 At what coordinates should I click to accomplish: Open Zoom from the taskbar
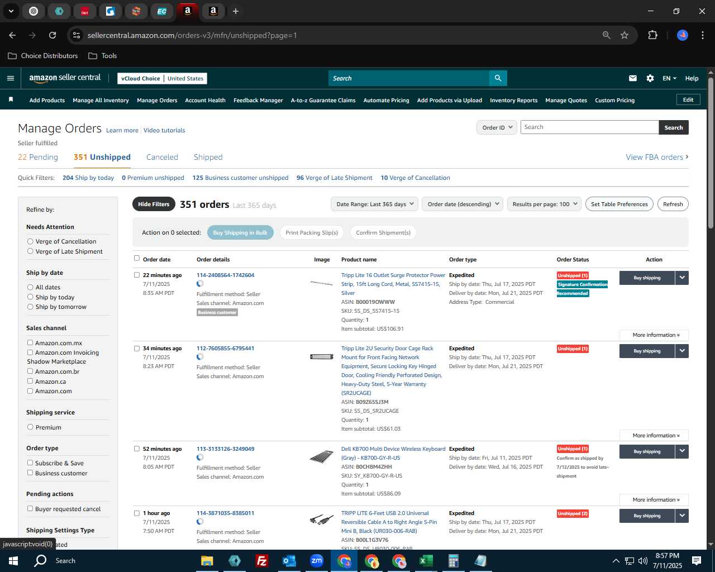[317, 561]
